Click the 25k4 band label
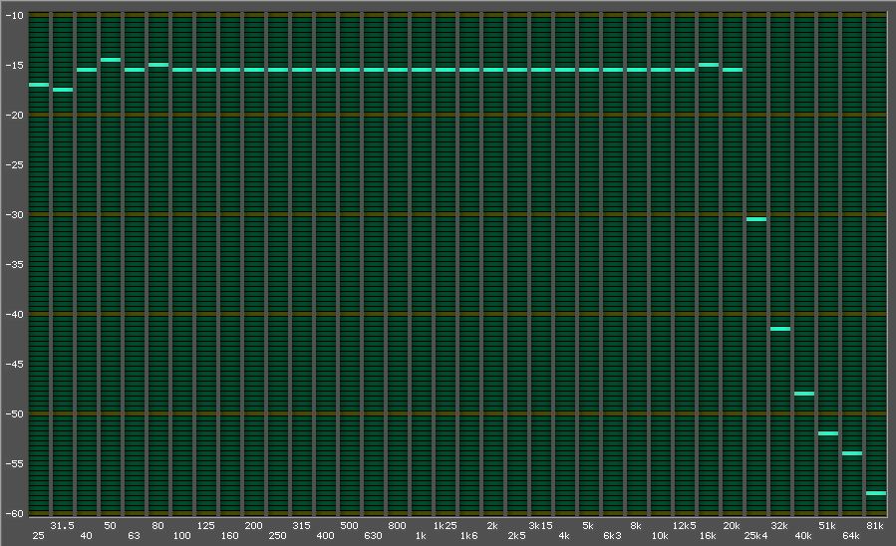 [x=756, y=536]
